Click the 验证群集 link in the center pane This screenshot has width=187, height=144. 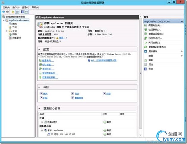pyautogui.click(x=48, y=65)
